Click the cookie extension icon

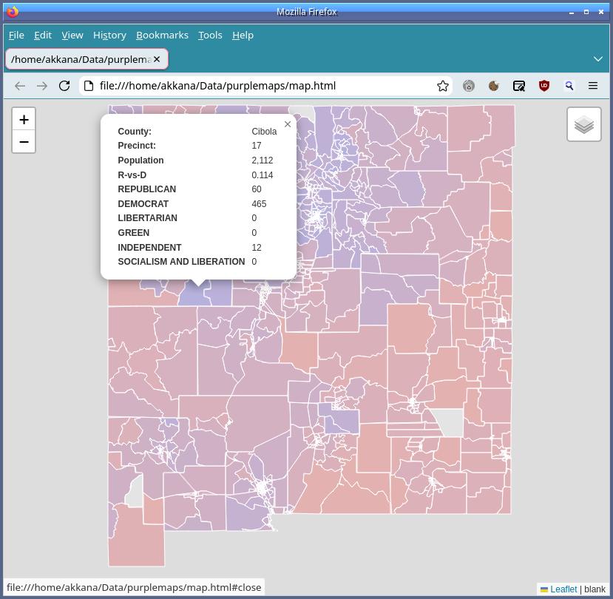click(x=494, y=86)
